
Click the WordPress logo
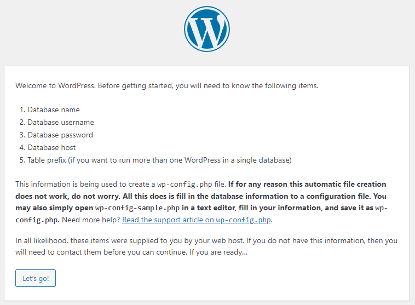click(x=207, y=29)
